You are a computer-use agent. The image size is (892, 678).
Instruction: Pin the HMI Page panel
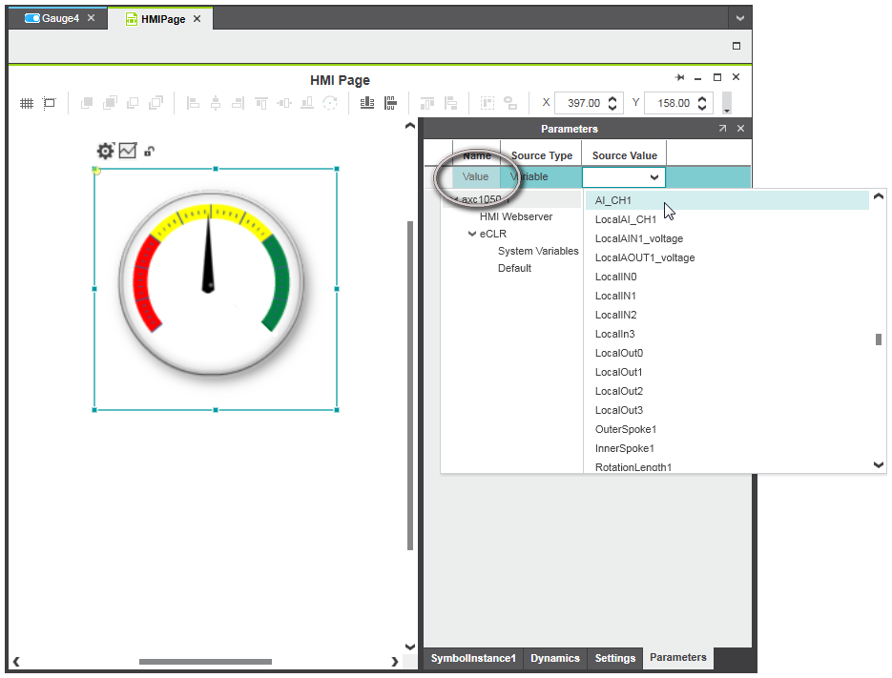tap(680, 78)
